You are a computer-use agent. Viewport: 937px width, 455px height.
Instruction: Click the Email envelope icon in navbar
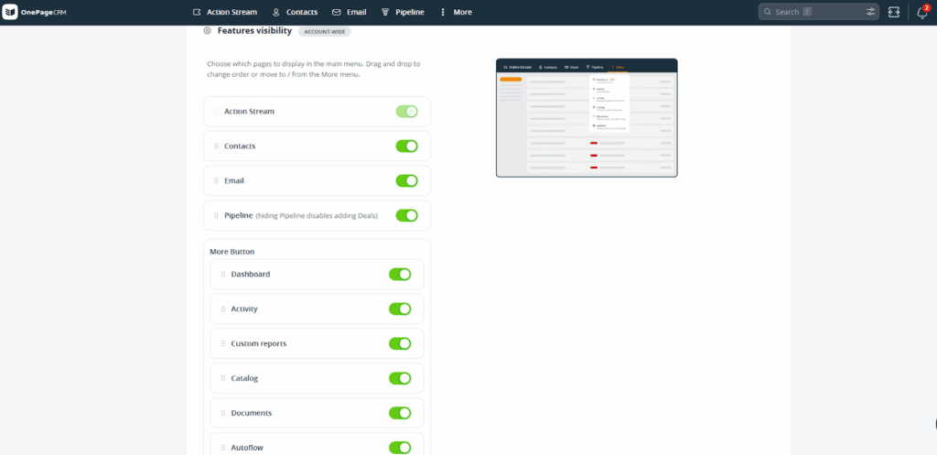point(337,12)
